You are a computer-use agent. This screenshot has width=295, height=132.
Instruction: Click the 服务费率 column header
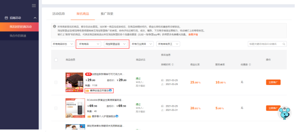coord(220,64)
